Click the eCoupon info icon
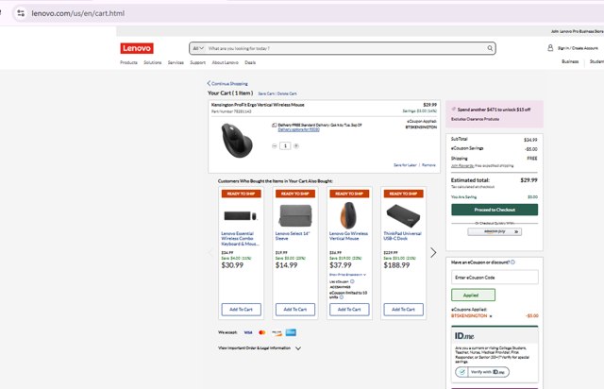The width and height of the screenshot is (604, 389). point(512,262)
